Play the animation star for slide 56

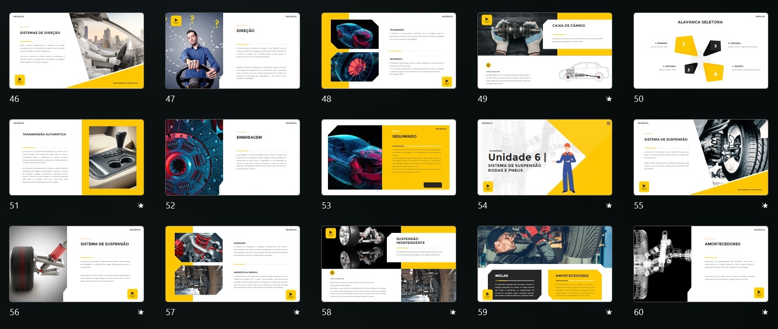pyautogui.click(x=140, y=312)
